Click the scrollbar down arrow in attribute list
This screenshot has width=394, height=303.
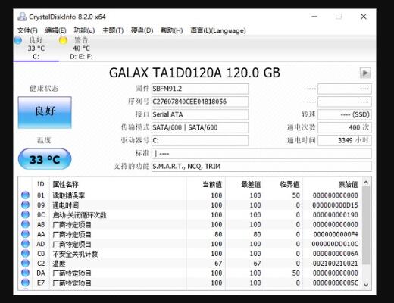(x=366, y=285)
